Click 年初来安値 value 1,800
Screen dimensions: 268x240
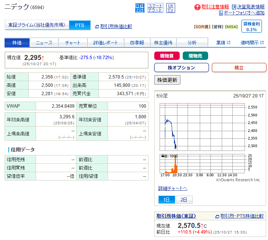pos(141,116)
